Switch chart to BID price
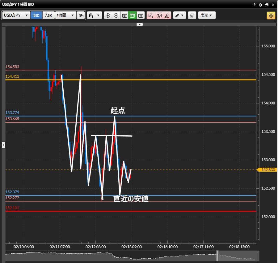 (36, 15)
